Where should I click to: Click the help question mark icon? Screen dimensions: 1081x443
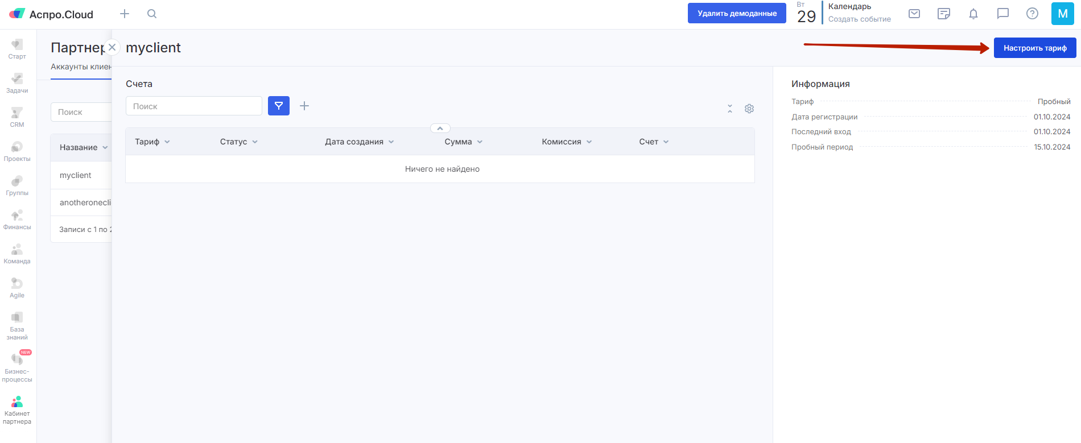[1032, 14]
